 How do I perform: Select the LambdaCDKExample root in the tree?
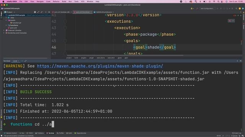16,15
